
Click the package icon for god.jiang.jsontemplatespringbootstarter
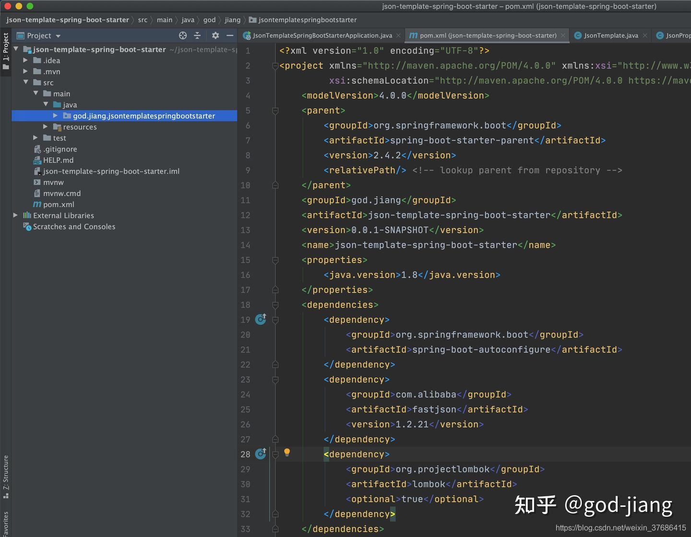67,116
